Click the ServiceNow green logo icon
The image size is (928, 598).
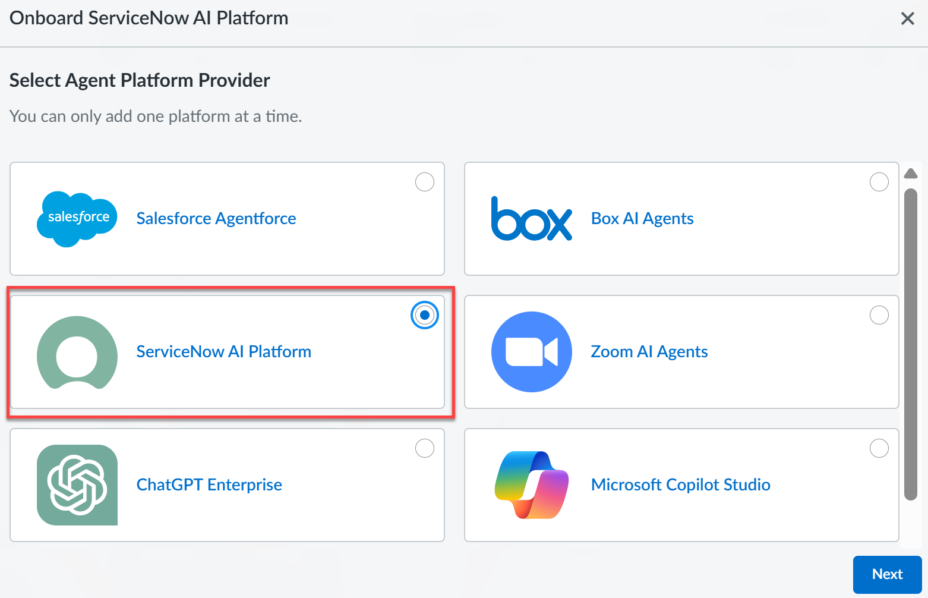point(77,352)
